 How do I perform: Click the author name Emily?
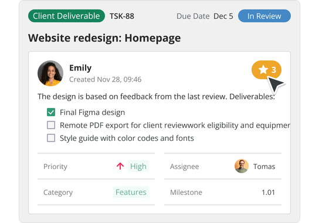point(80,68)
